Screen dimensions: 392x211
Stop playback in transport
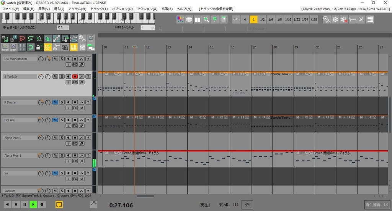(16, 205)
